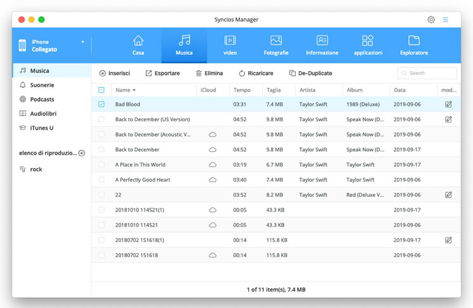Open the applicazioni tab
Screen dimensions: 473x308
pos(368,46)
